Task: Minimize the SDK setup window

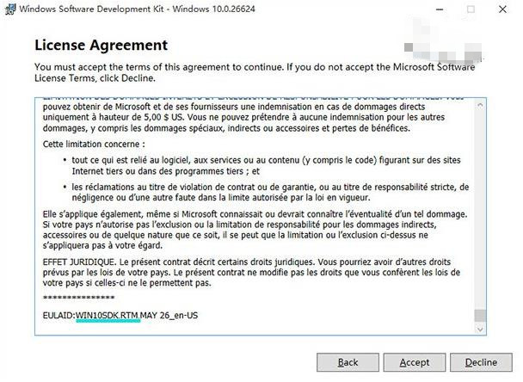Action: click(x=430, y=9)
